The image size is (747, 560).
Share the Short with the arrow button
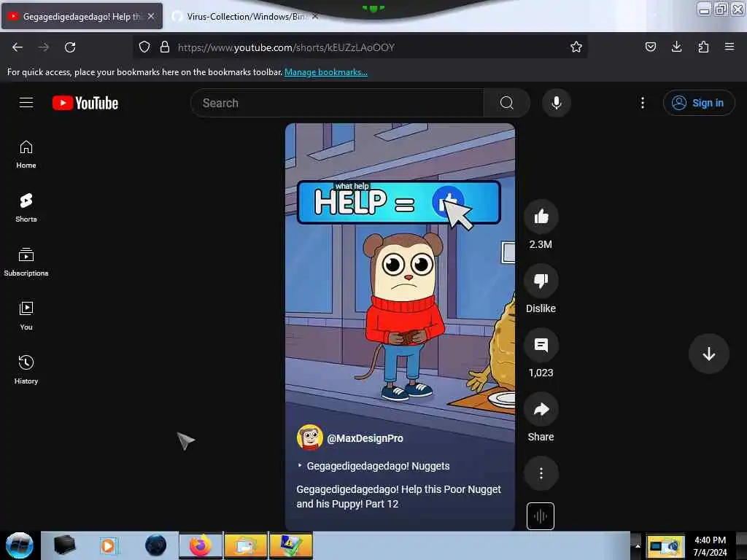pyautogui.click(x=541, y=410)
